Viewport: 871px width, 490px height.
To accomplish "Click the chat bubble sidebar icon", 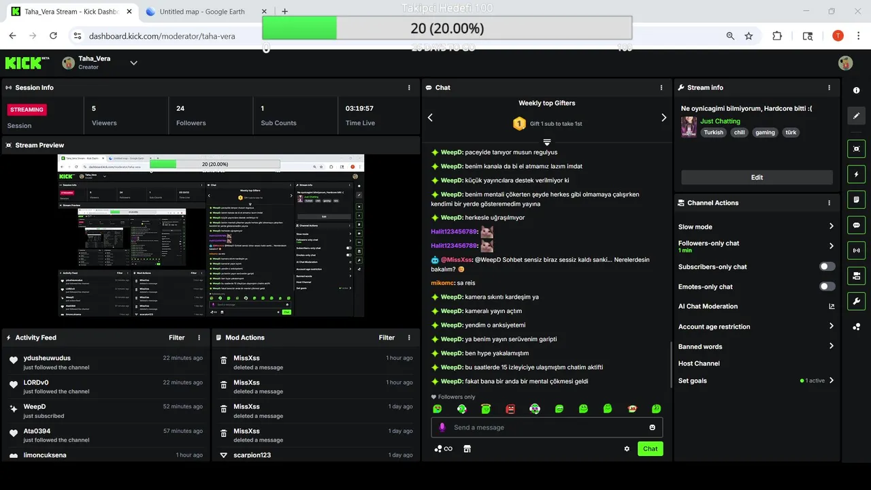I will point(856,225).
